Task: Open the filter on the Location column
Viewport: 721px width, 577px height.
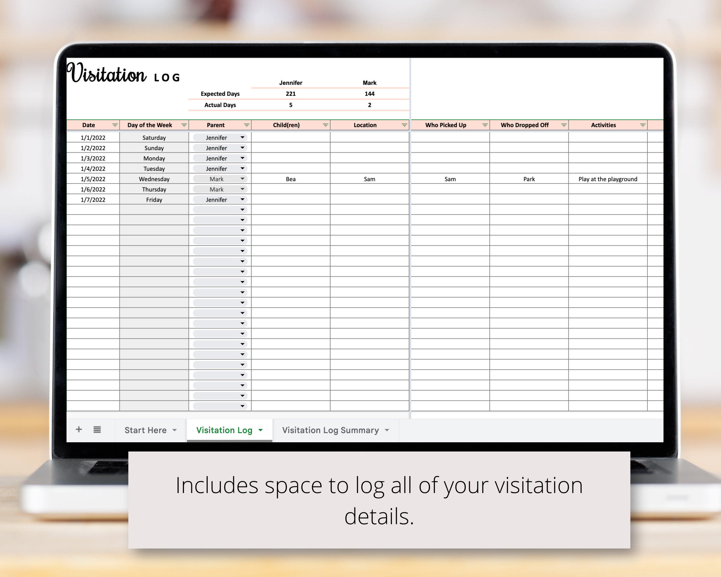Action: [x=404, y=125]
